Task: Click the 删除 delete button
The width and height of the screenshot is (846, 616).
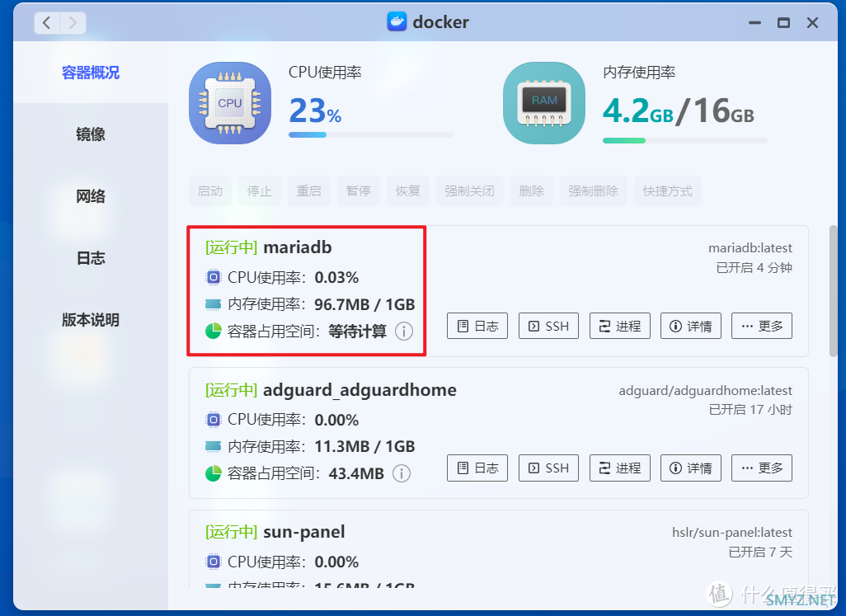Action: pyautogui.click(x=532, y=191)
